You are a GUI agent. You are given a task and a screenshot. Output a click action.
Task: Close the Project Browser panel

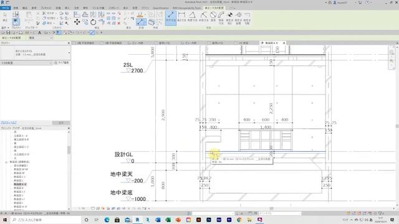[x=69, y=128]
